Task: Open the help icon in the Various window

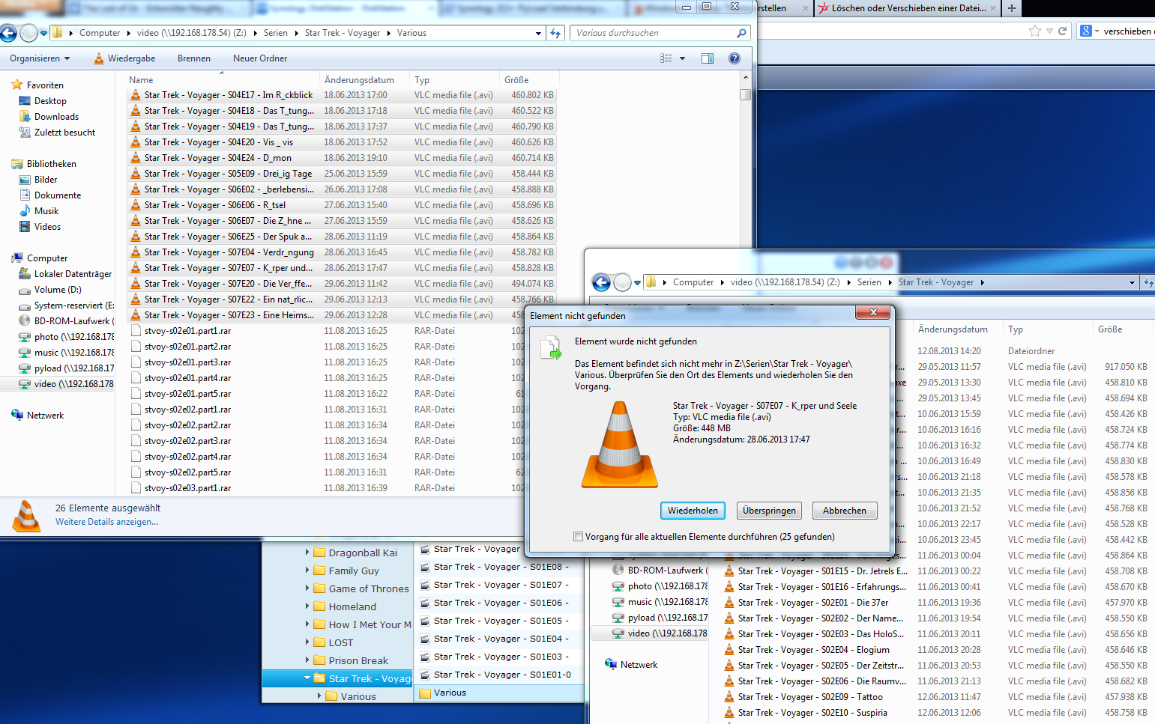Action: pos(735,58)
